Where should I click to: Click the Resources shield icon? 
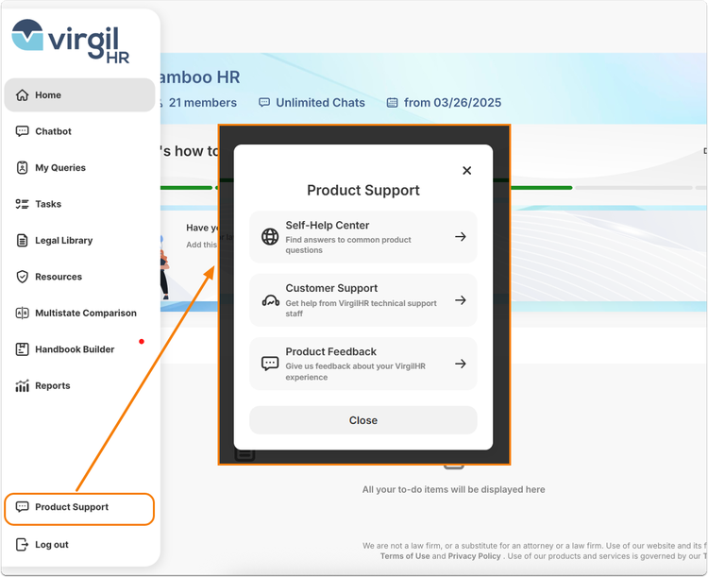click(22, 277)
